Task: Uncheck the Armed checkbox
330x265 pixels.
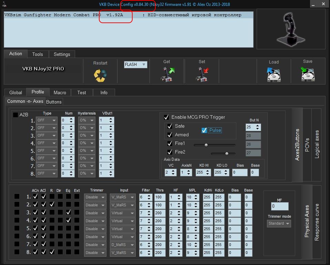Action: click(170, 135)
